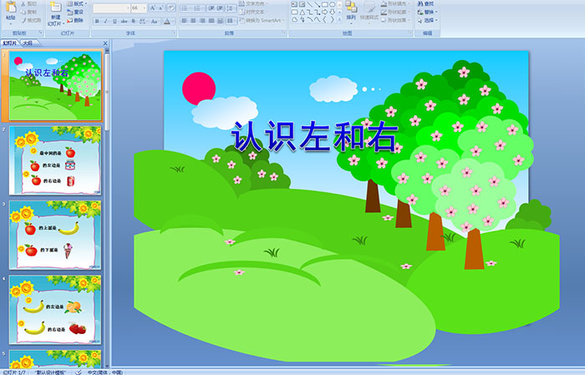Click the Increase Font Size icon
This screenshot has width=585, height=375.
tap(153, 8)
